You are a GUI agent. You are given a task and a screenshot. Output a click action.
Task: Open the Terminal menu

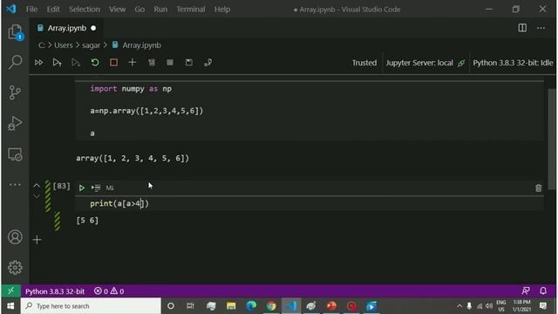point(191,10)
